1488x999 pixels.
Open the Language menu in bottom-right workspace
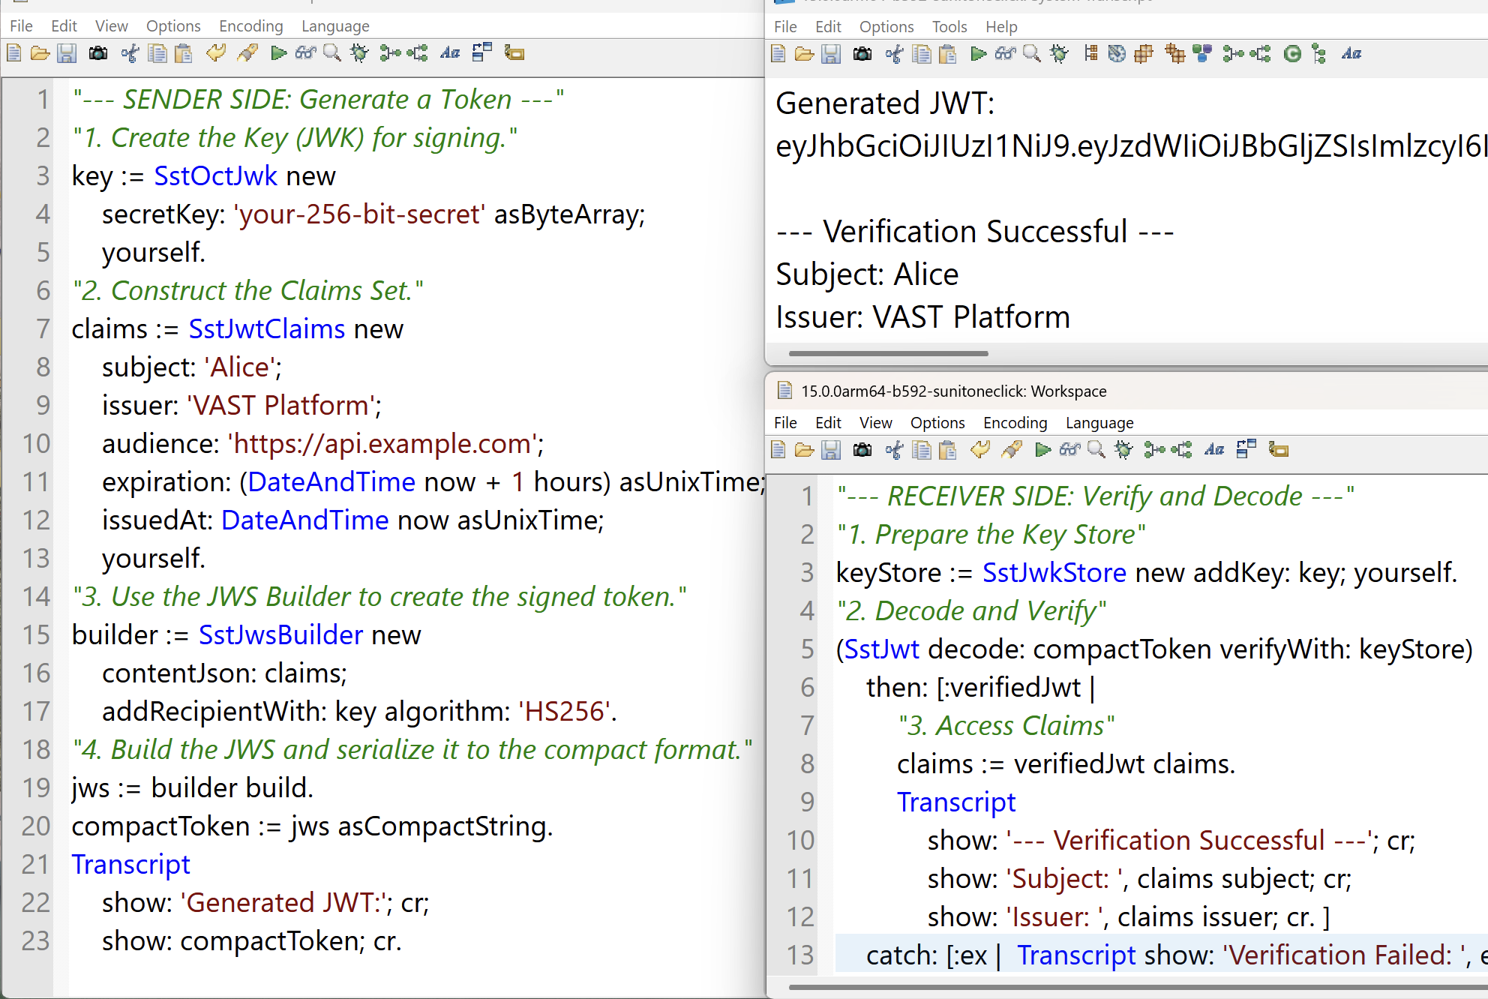[1099, 423]
